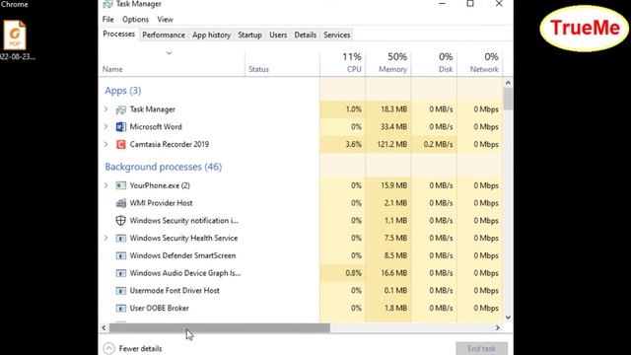Click the End task button
The height and width of the screenshot is (355, 631).
tap(482, 348)
